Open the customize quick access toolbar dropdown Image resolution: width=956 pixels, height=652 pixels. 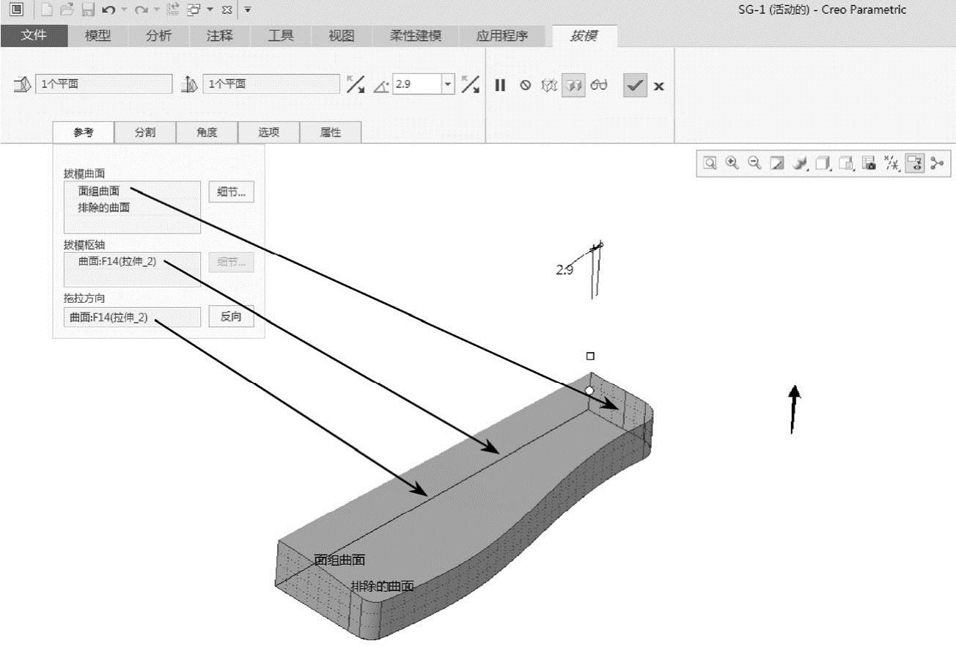point(247,10)
